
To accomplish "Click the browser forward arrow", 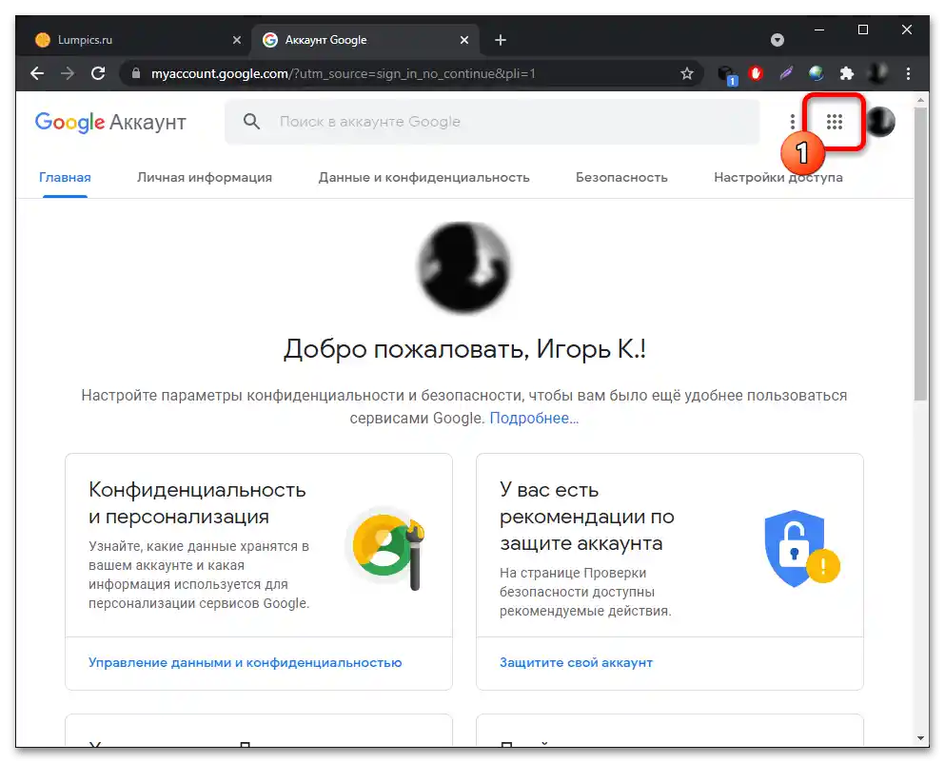I will click(x=68, y=73).
